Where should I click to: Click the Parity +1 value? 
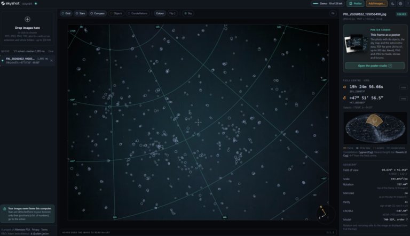(x=406, y=202)
